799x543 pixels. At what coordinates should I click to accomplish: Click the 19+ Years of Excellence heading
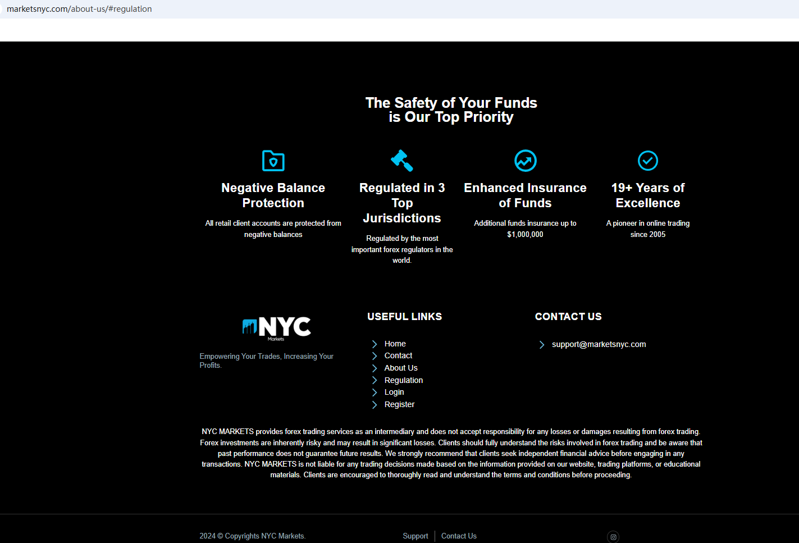coord(648,195)
